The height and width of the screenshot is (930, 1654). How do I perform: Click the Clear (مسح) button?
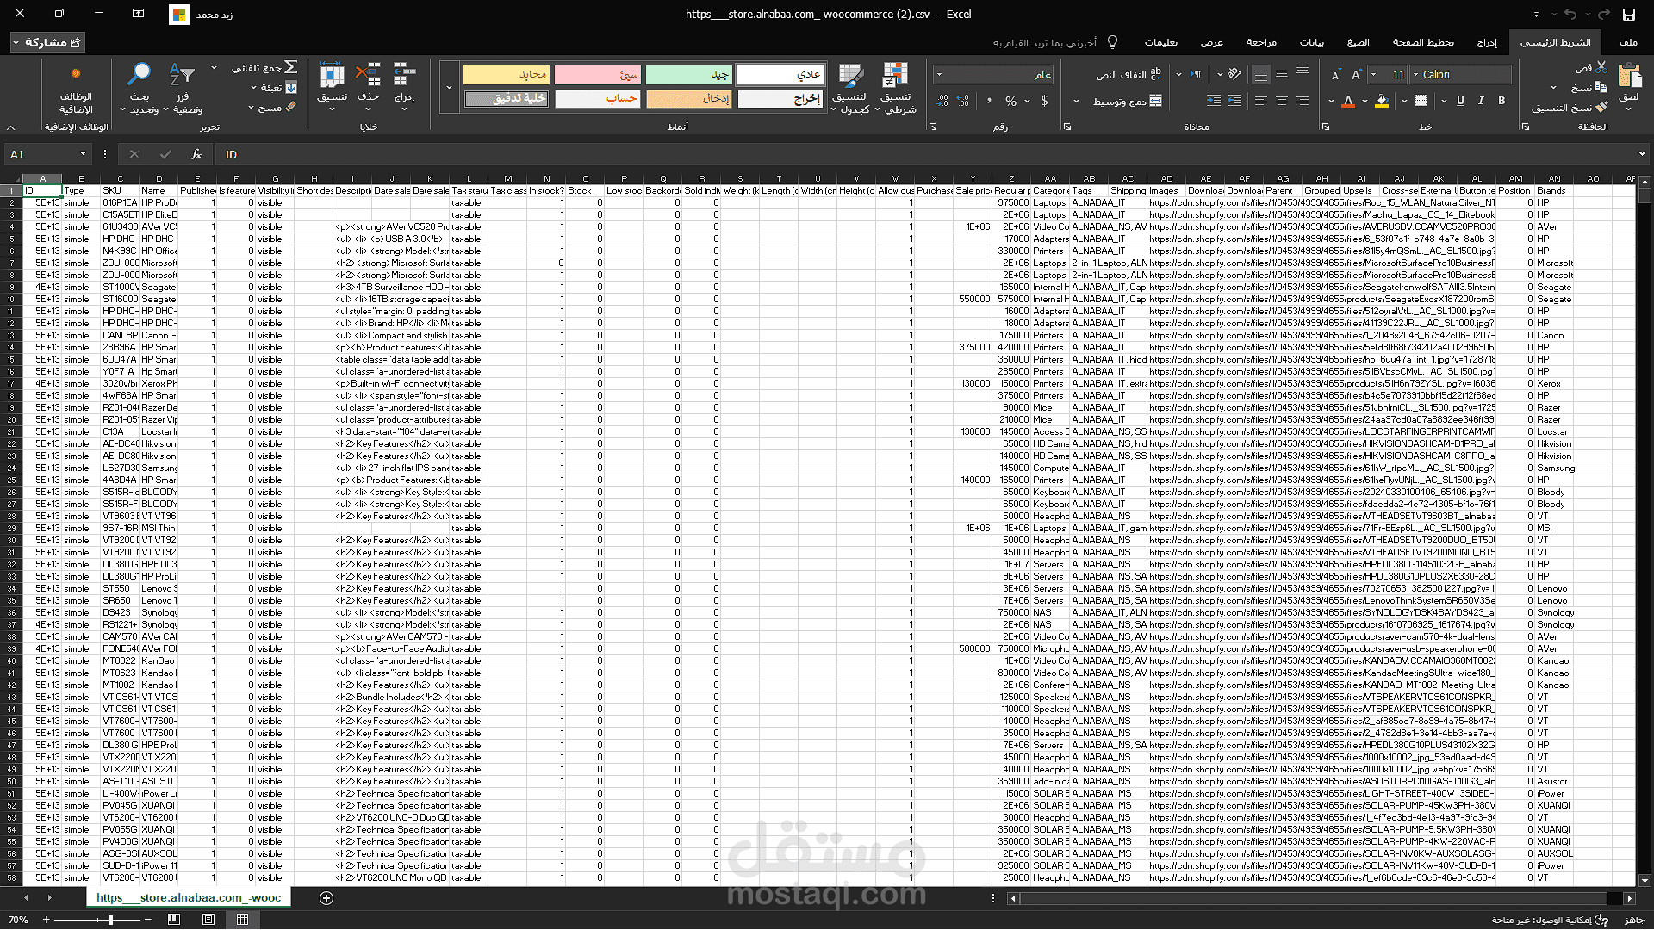pos(273,108)
